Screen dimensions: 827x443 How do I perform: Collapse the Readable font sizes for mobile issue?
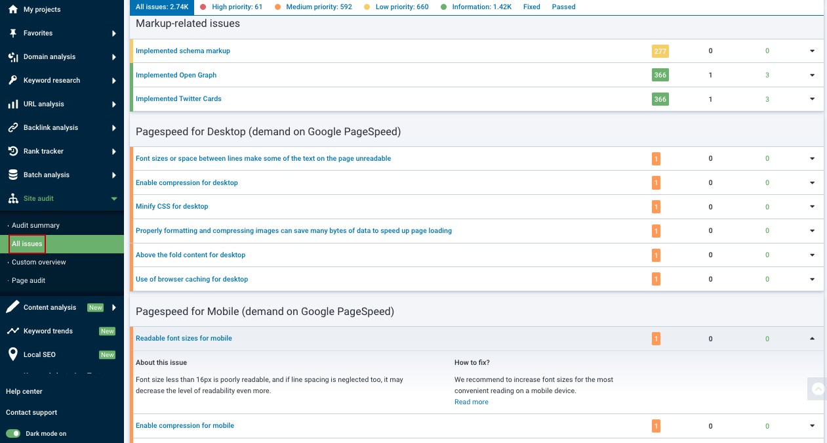(812, 338)
